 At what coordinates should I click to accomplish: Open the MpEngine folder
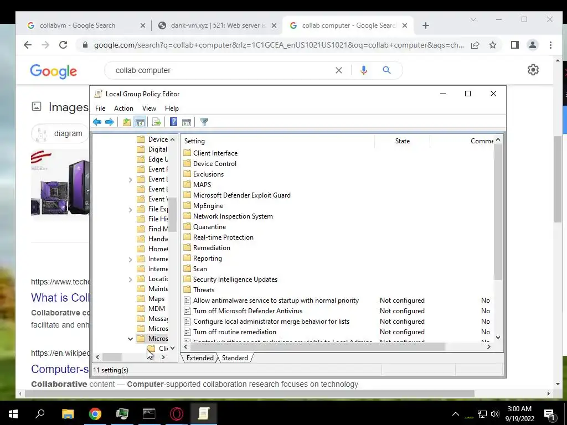(x=208, y=206)
